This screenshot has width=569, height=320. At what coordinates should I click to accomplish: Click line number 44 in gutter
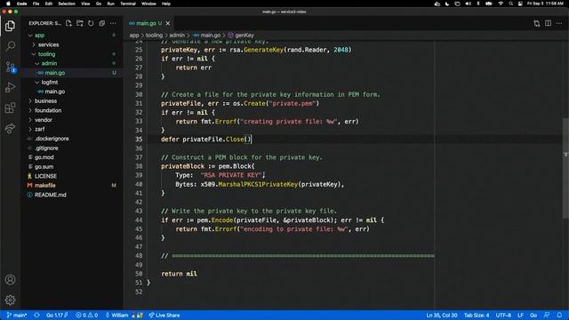point(139,220)
